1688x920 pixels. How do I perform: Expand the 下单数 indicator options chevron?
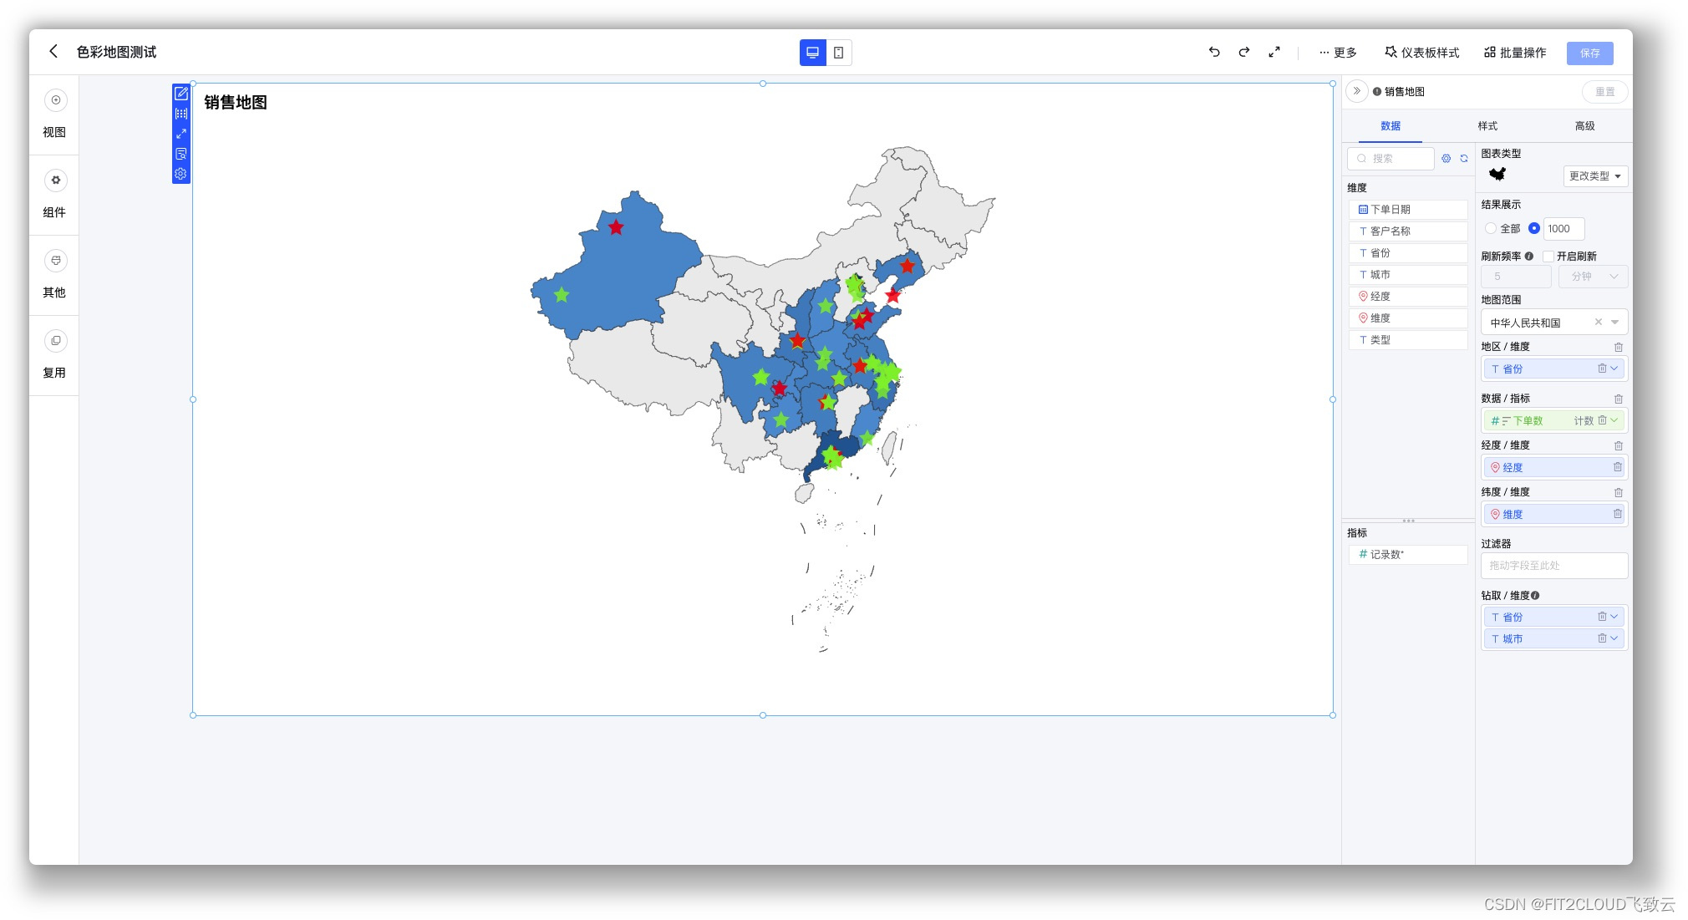pos(1614,420)
